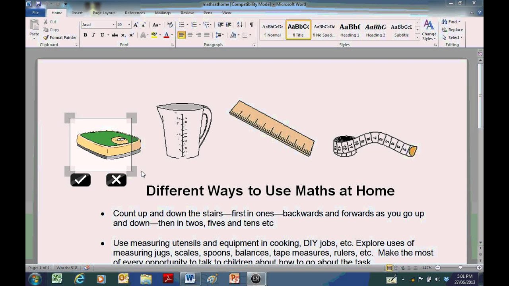The image size is (509, 286).
Task: Switch to Web Layout view
Action: coord(402,268)
